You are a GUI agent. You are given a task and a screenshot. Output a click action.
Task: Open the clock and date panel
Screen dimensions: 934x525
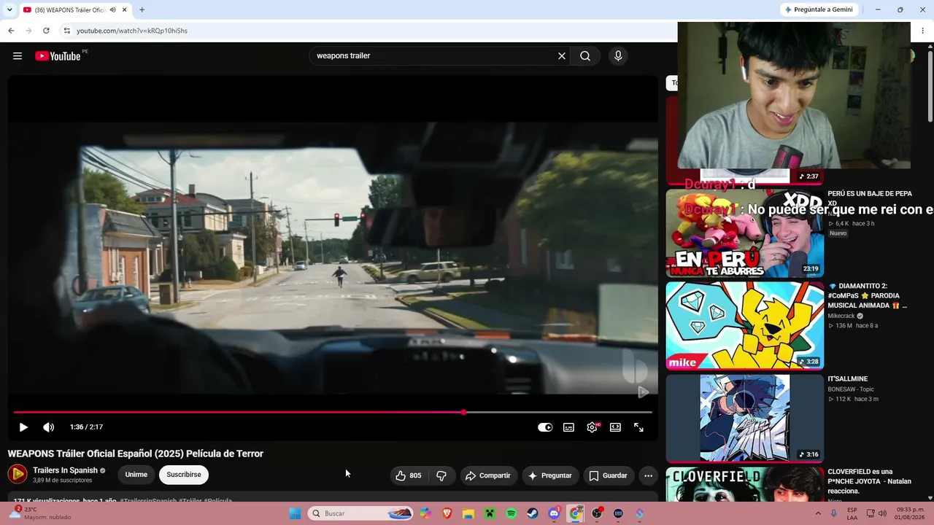[908, 513]
